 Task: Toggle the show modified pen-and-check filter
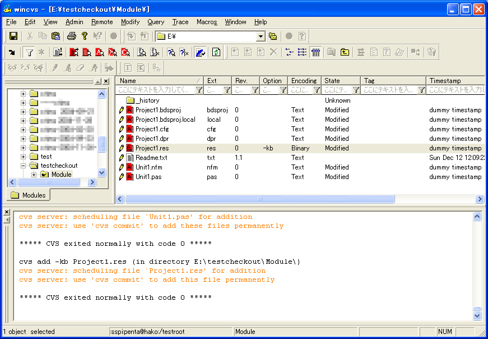click(201, 52)
